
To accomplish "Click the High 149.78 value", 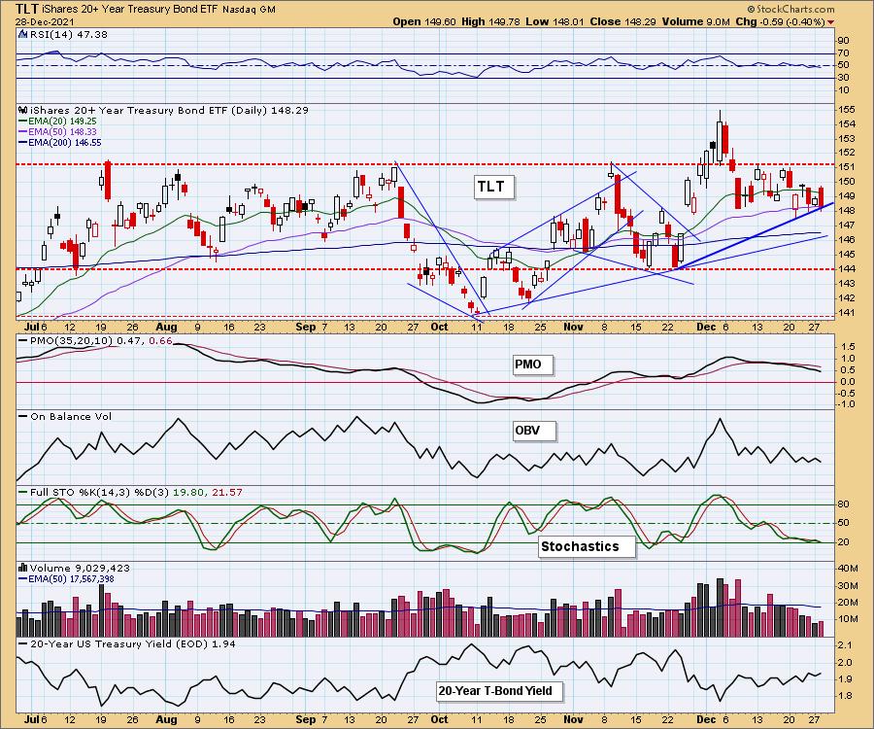I will (x=489, y=21).
